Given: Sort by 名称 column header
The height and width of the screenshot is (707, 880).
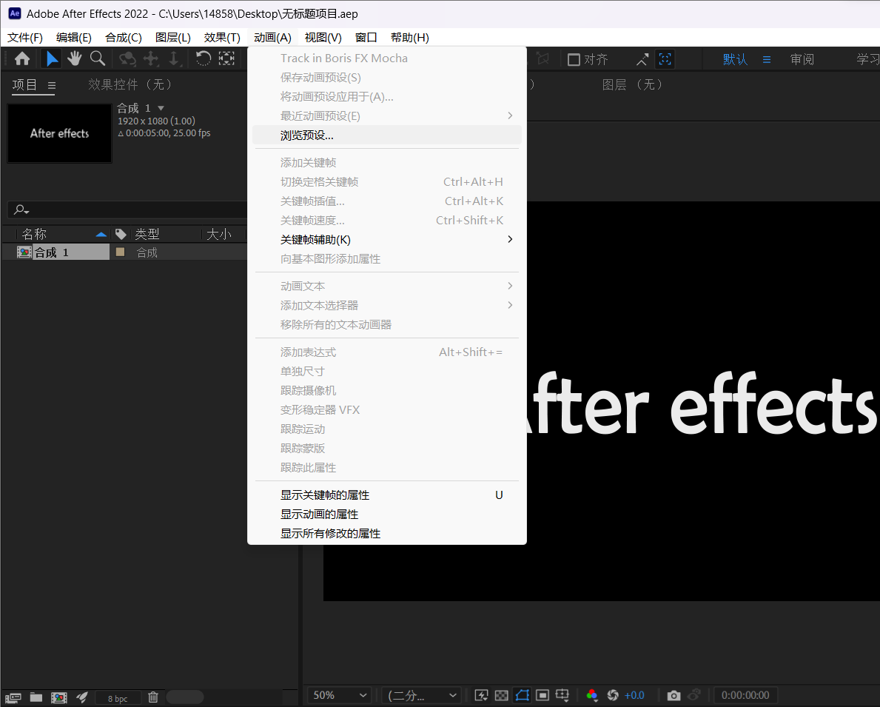Looking at the screenshot, I should point(33,234).
